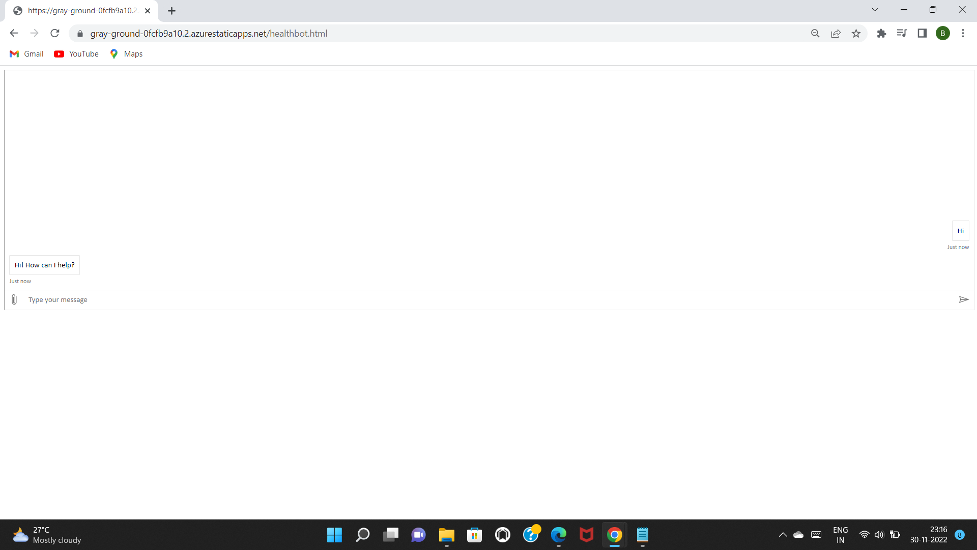Open the Maps bookmark
Image resolution: width=977 pixels, height=550 pixels.
tap(126, 54)
